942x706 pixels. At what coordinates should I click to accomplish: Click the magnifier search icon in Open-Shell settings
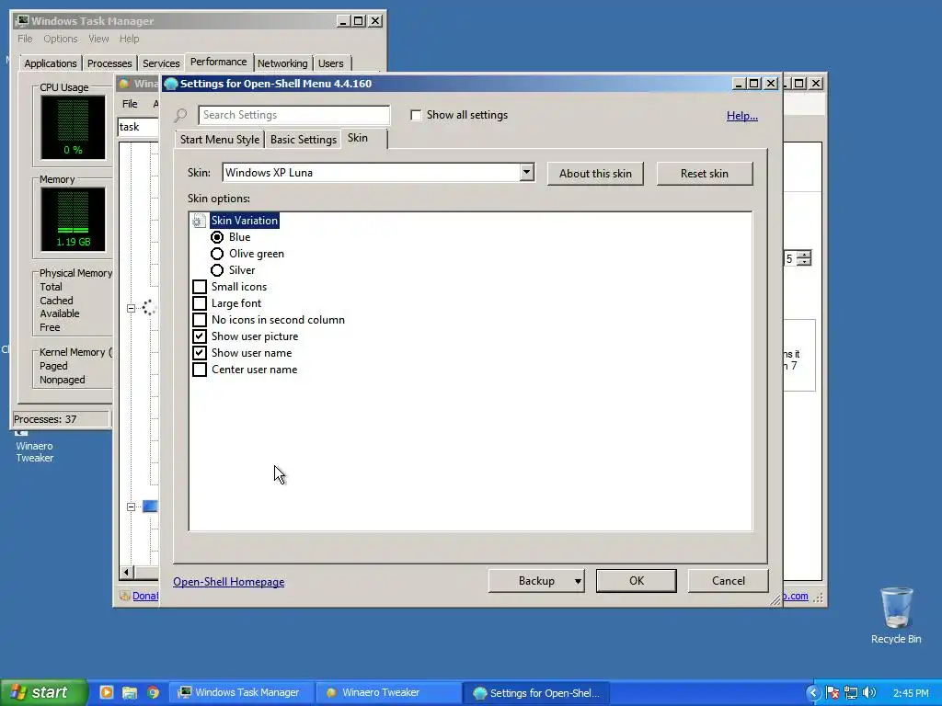pos(180,115)
